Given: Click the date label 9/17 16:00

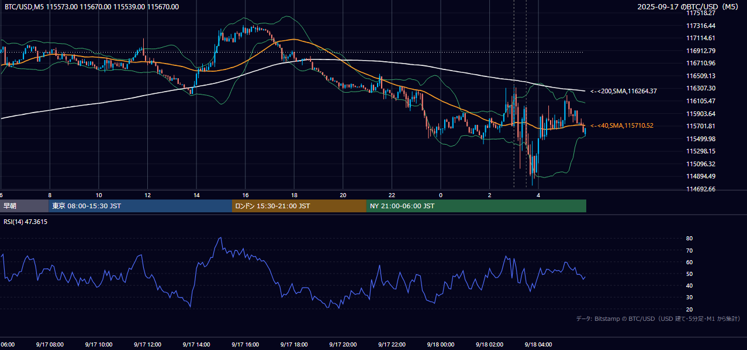Looking at the screenshot, I should pyautogui.click(x=245, y=345).
